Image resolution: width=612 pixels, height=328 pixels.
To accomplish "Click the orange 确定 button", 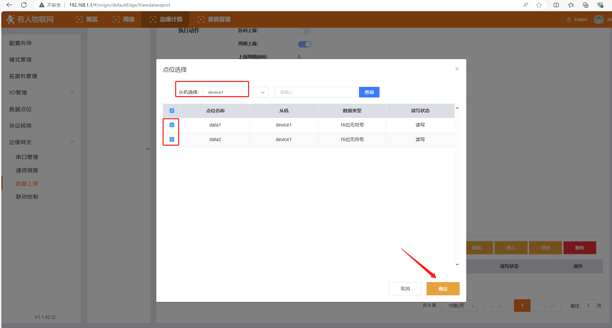I will coord(443,289).
